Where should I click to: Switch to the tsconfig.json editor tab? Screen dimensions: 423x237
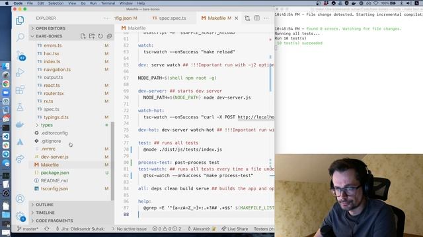pyautogui.click(x=126, y=18)
